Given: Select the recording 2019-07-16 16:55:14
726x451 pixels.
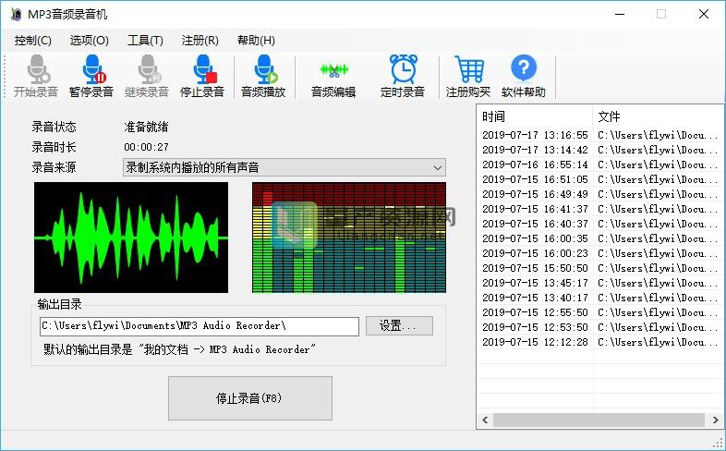Looking at the screenshot, I should coord(600,165).
